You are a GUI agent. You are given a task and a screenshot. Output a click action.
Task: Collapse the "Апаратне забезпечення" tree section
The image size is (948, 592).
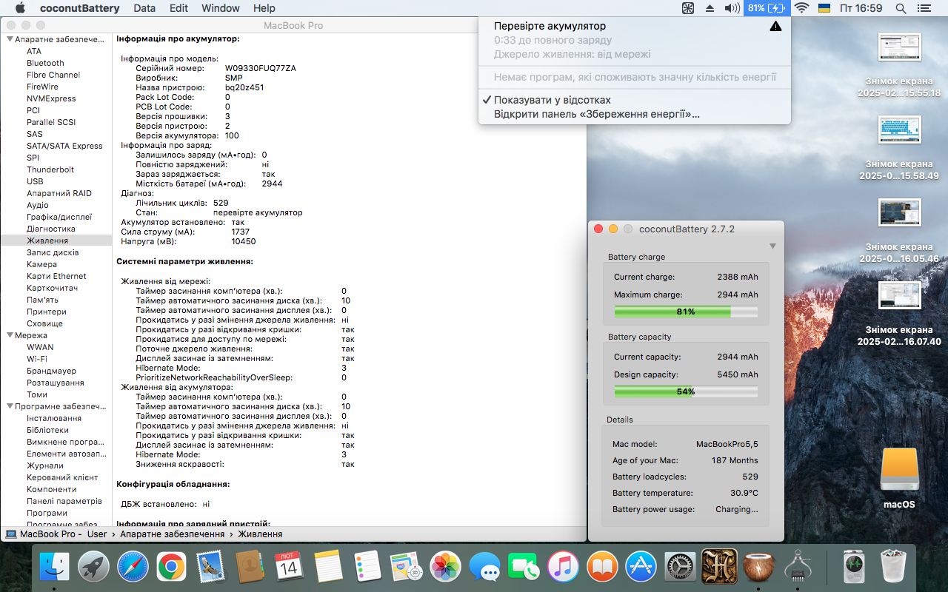pyautogui.click(x=9, y=40)
